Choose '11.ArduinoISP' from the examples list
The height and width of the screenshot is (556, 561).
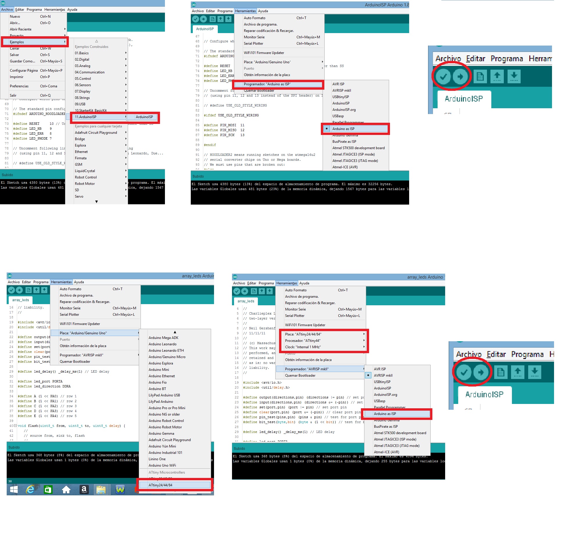point(97,117)
